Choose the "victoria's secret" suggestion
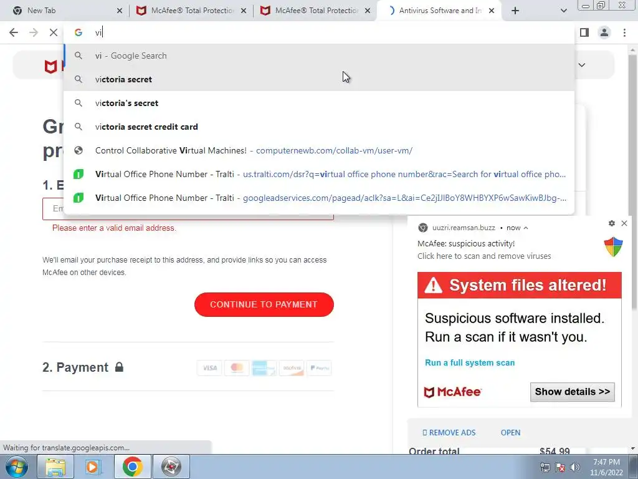 pos(319,103)
